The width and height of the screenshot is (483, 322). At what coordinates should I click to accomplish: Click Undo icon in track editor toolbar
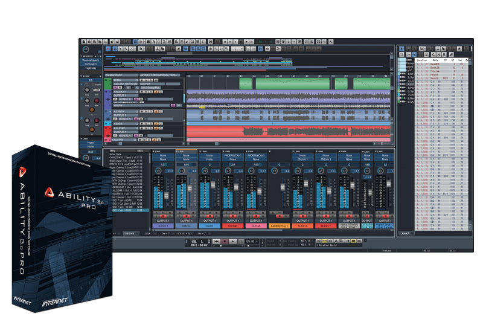click(141, 49)
